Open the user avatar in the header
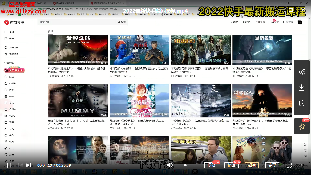Viewport: 311px width, 175px height. coord(300,22)
